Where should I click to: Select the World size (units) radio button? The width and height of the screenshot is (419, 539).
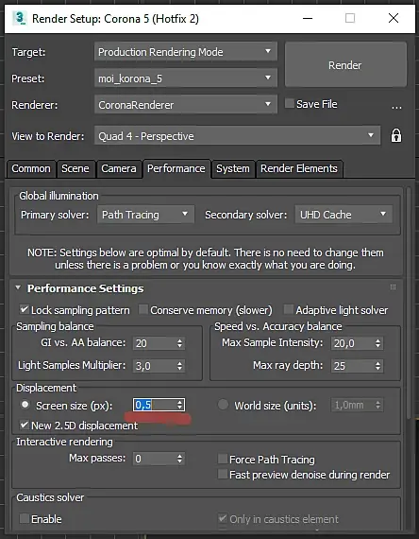tap(223, 405)
